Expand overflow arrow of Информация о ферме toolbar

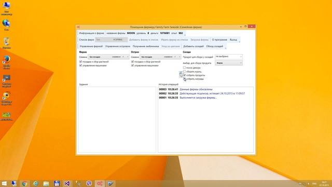(185, 34)
